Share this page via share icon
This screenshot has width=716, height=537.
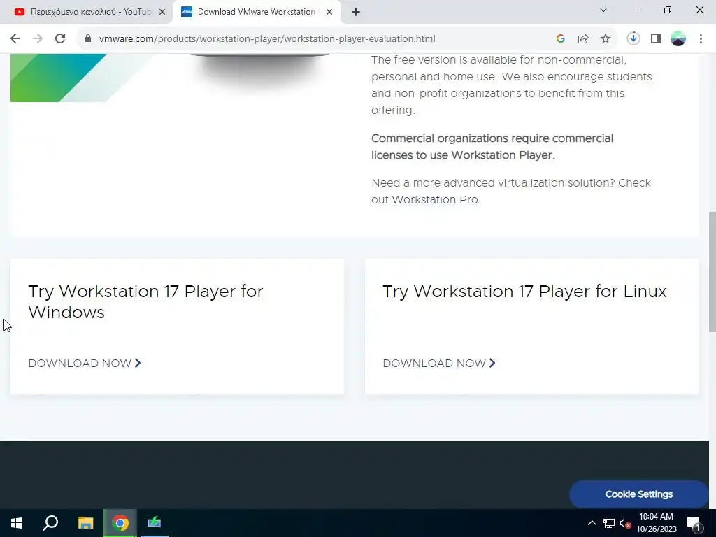583,39
